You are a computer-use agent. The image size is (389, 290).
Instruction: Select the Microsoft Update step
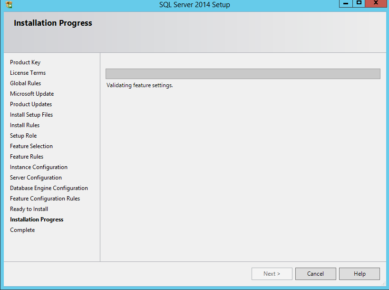click(x=32, y=94)
